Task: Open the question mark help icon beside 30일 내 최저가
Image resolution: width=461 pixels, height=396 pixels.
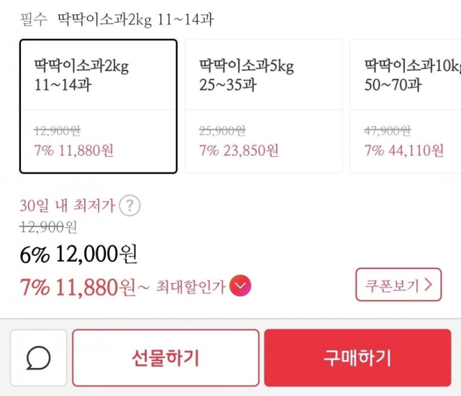Action: [130, 206]
